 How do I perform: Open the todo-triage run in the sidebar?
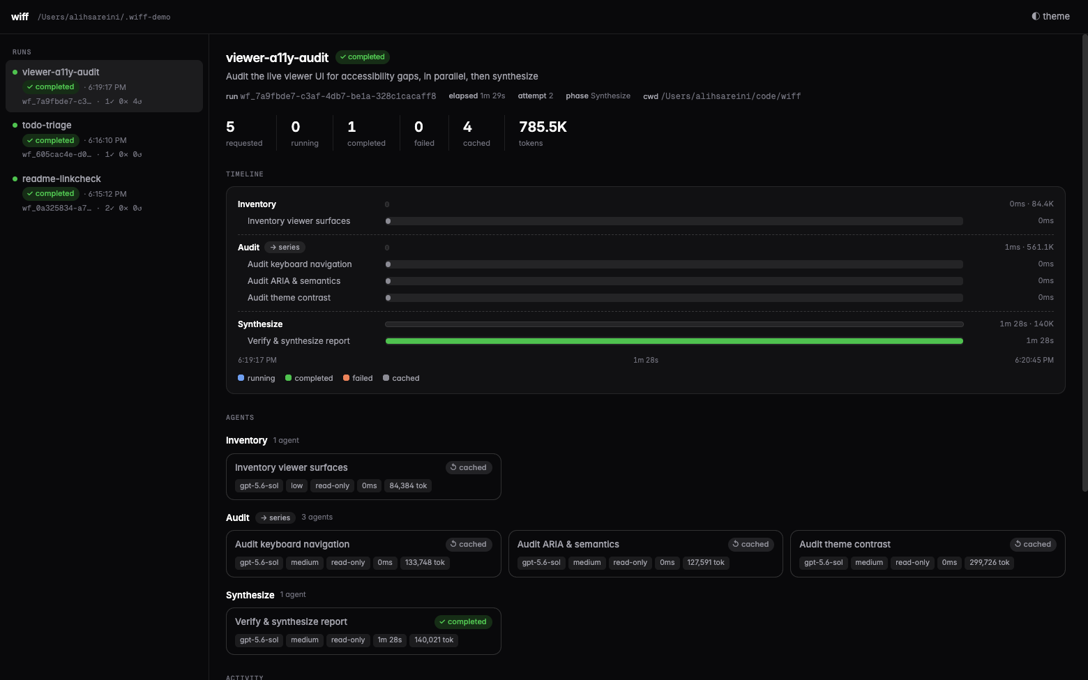104,139
